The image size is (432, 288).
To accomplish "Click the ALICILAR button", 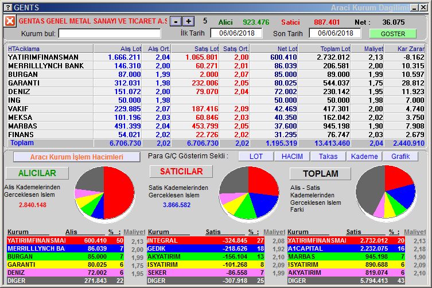I will (37, 173).
